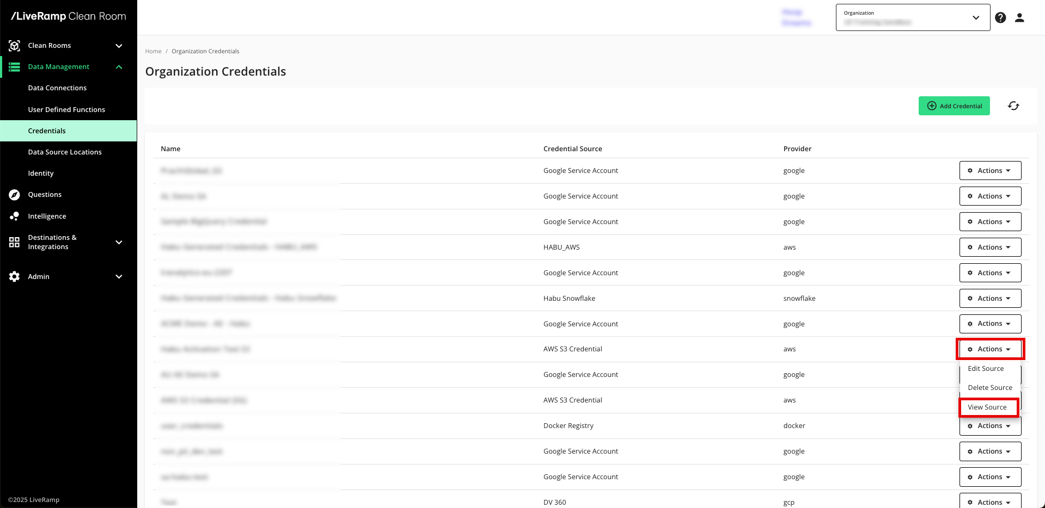Expand the Admin menu chevron
The image size is (1045, 508).
(x=119, y=277)
